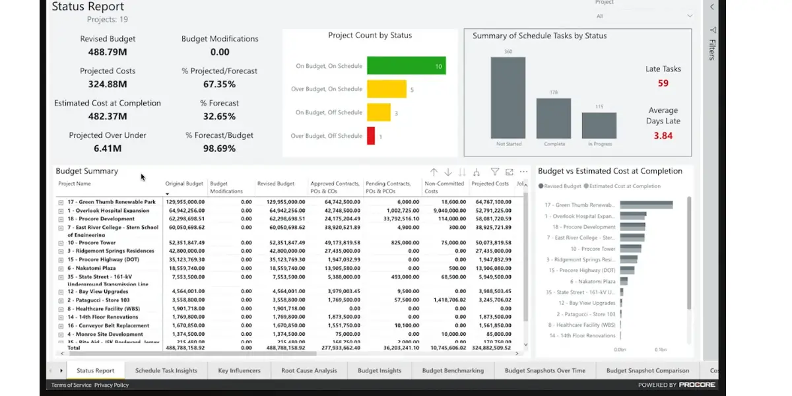792x396 pixels.
Task: Click the Budget vs Estimated chart scrollbar
Action: 688,254
